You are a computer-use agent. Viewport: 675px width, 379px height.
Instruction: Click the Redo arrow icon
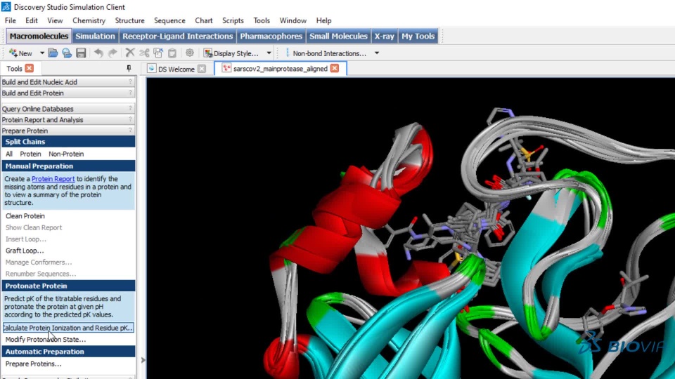(112, 53)
